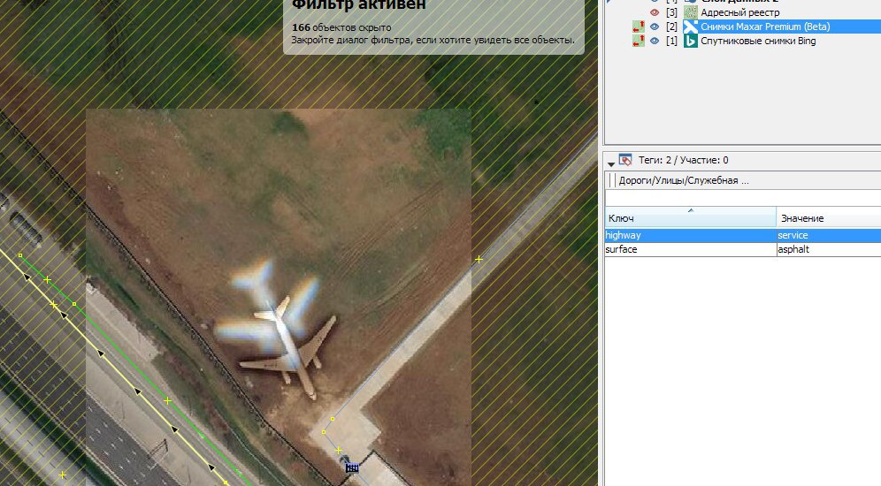The image size is (881, 486).
Task: Click the tag filter input field
Action: coord(743,198)
